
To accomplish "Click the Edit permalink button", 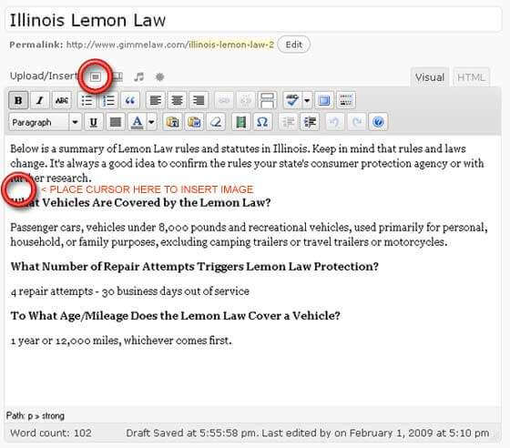I will point(293,45).
